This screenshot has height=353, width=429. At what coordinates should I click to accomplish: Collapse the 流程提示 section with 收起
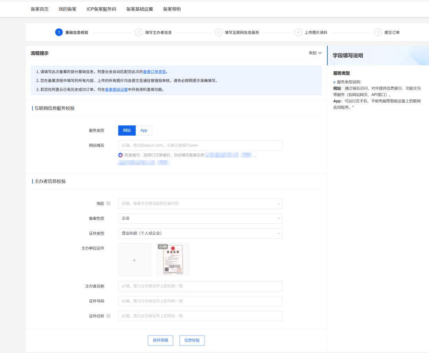point(315,53)
